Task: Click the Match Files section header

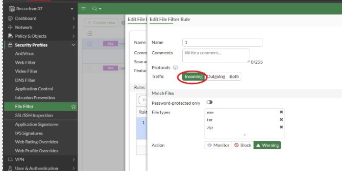Action: (163, 93)
